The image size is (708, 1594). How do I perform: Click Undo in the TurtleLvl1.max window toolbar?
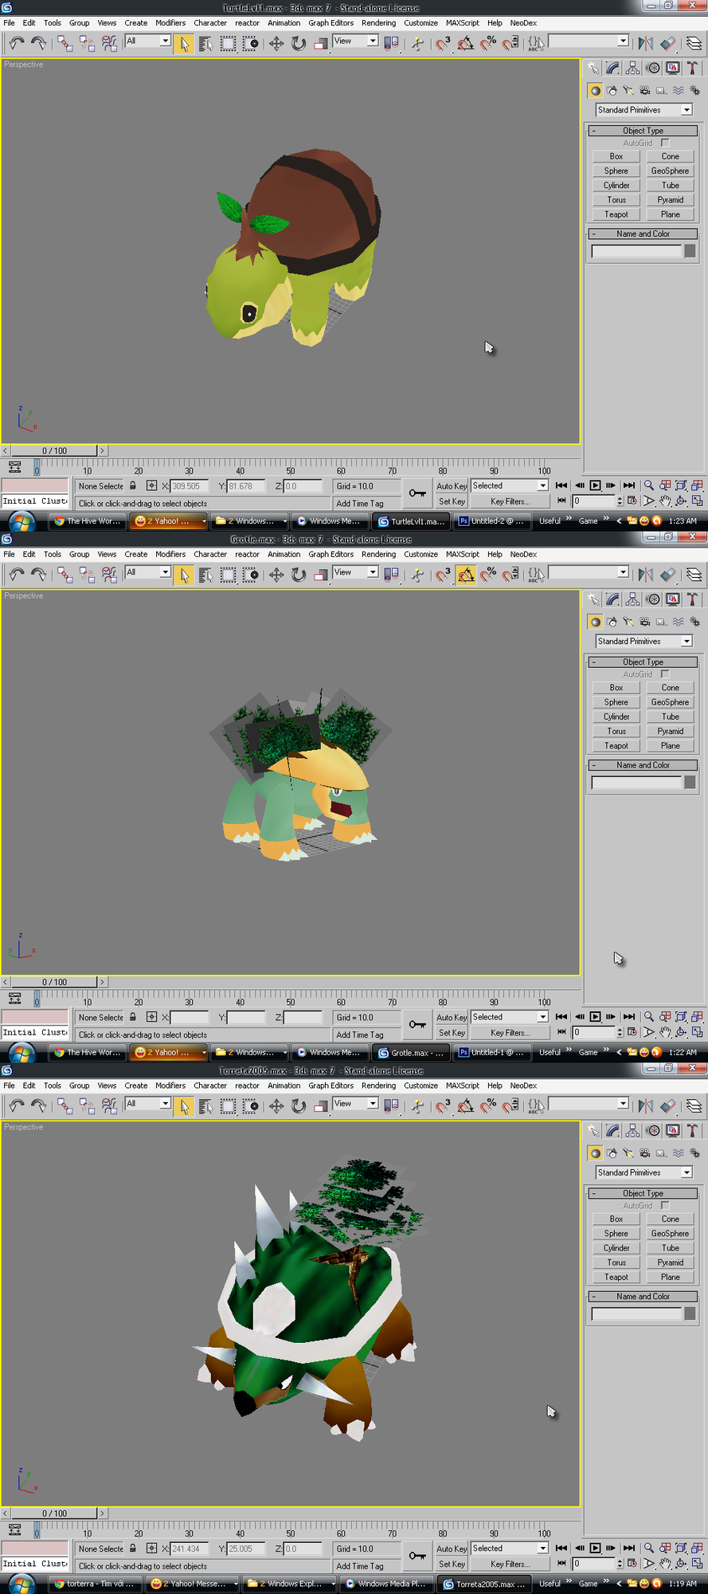coord(17,43)
